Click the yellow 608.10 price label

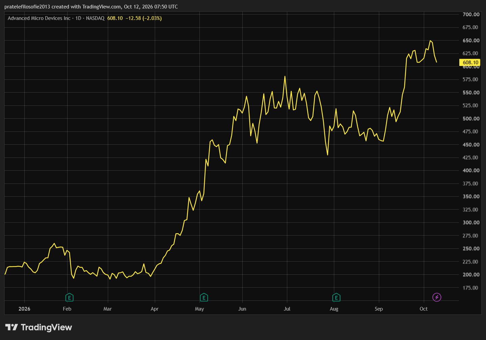click(470, 63)
